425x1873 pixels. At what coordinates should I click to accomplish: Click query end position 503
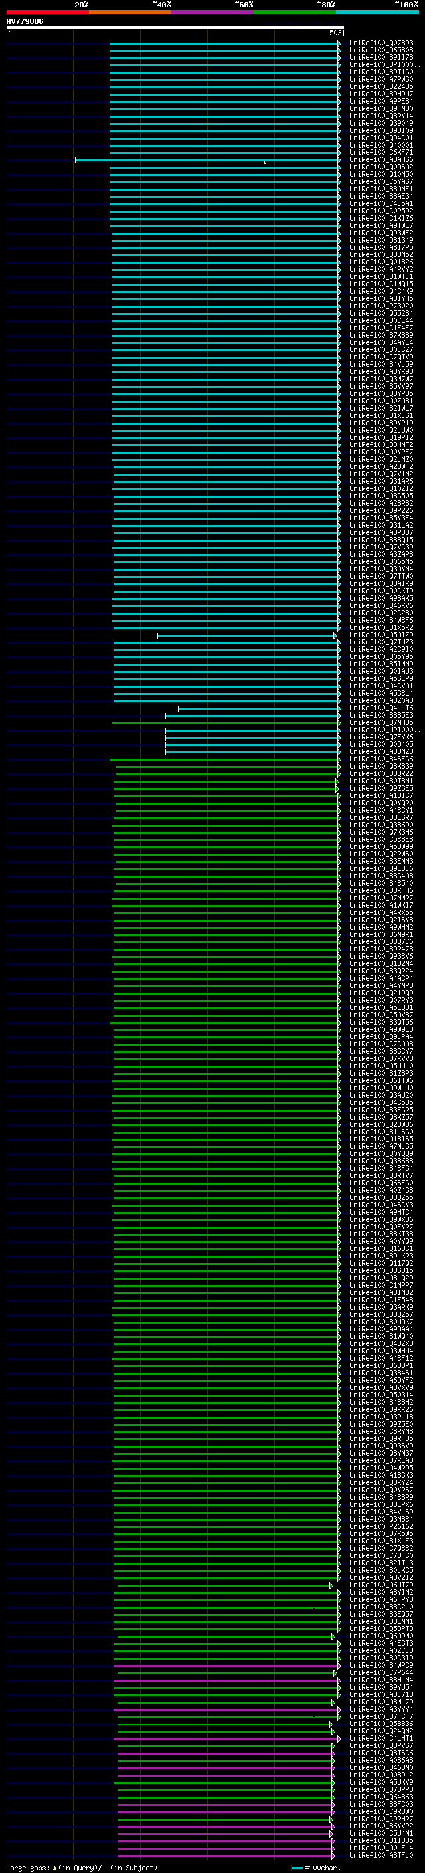[x=335, y=33]
